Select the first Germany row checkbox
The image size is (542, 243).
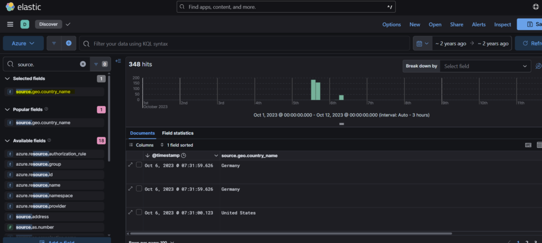point(139,165)
